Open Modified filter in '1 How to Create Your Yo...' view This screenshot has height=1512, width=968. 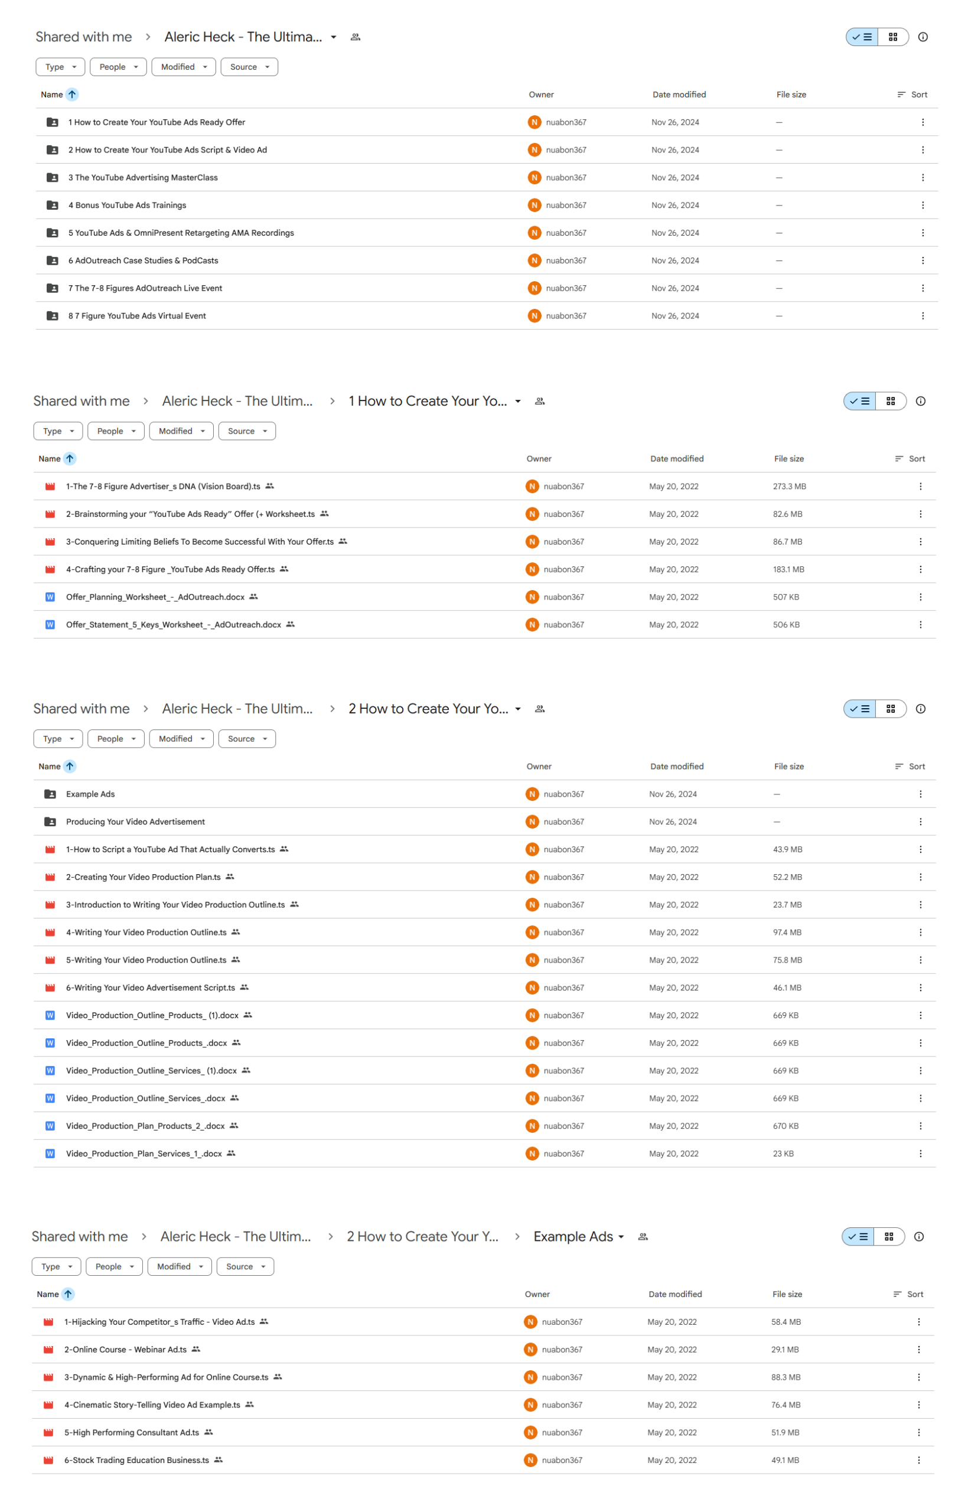(x=181, y=431)
